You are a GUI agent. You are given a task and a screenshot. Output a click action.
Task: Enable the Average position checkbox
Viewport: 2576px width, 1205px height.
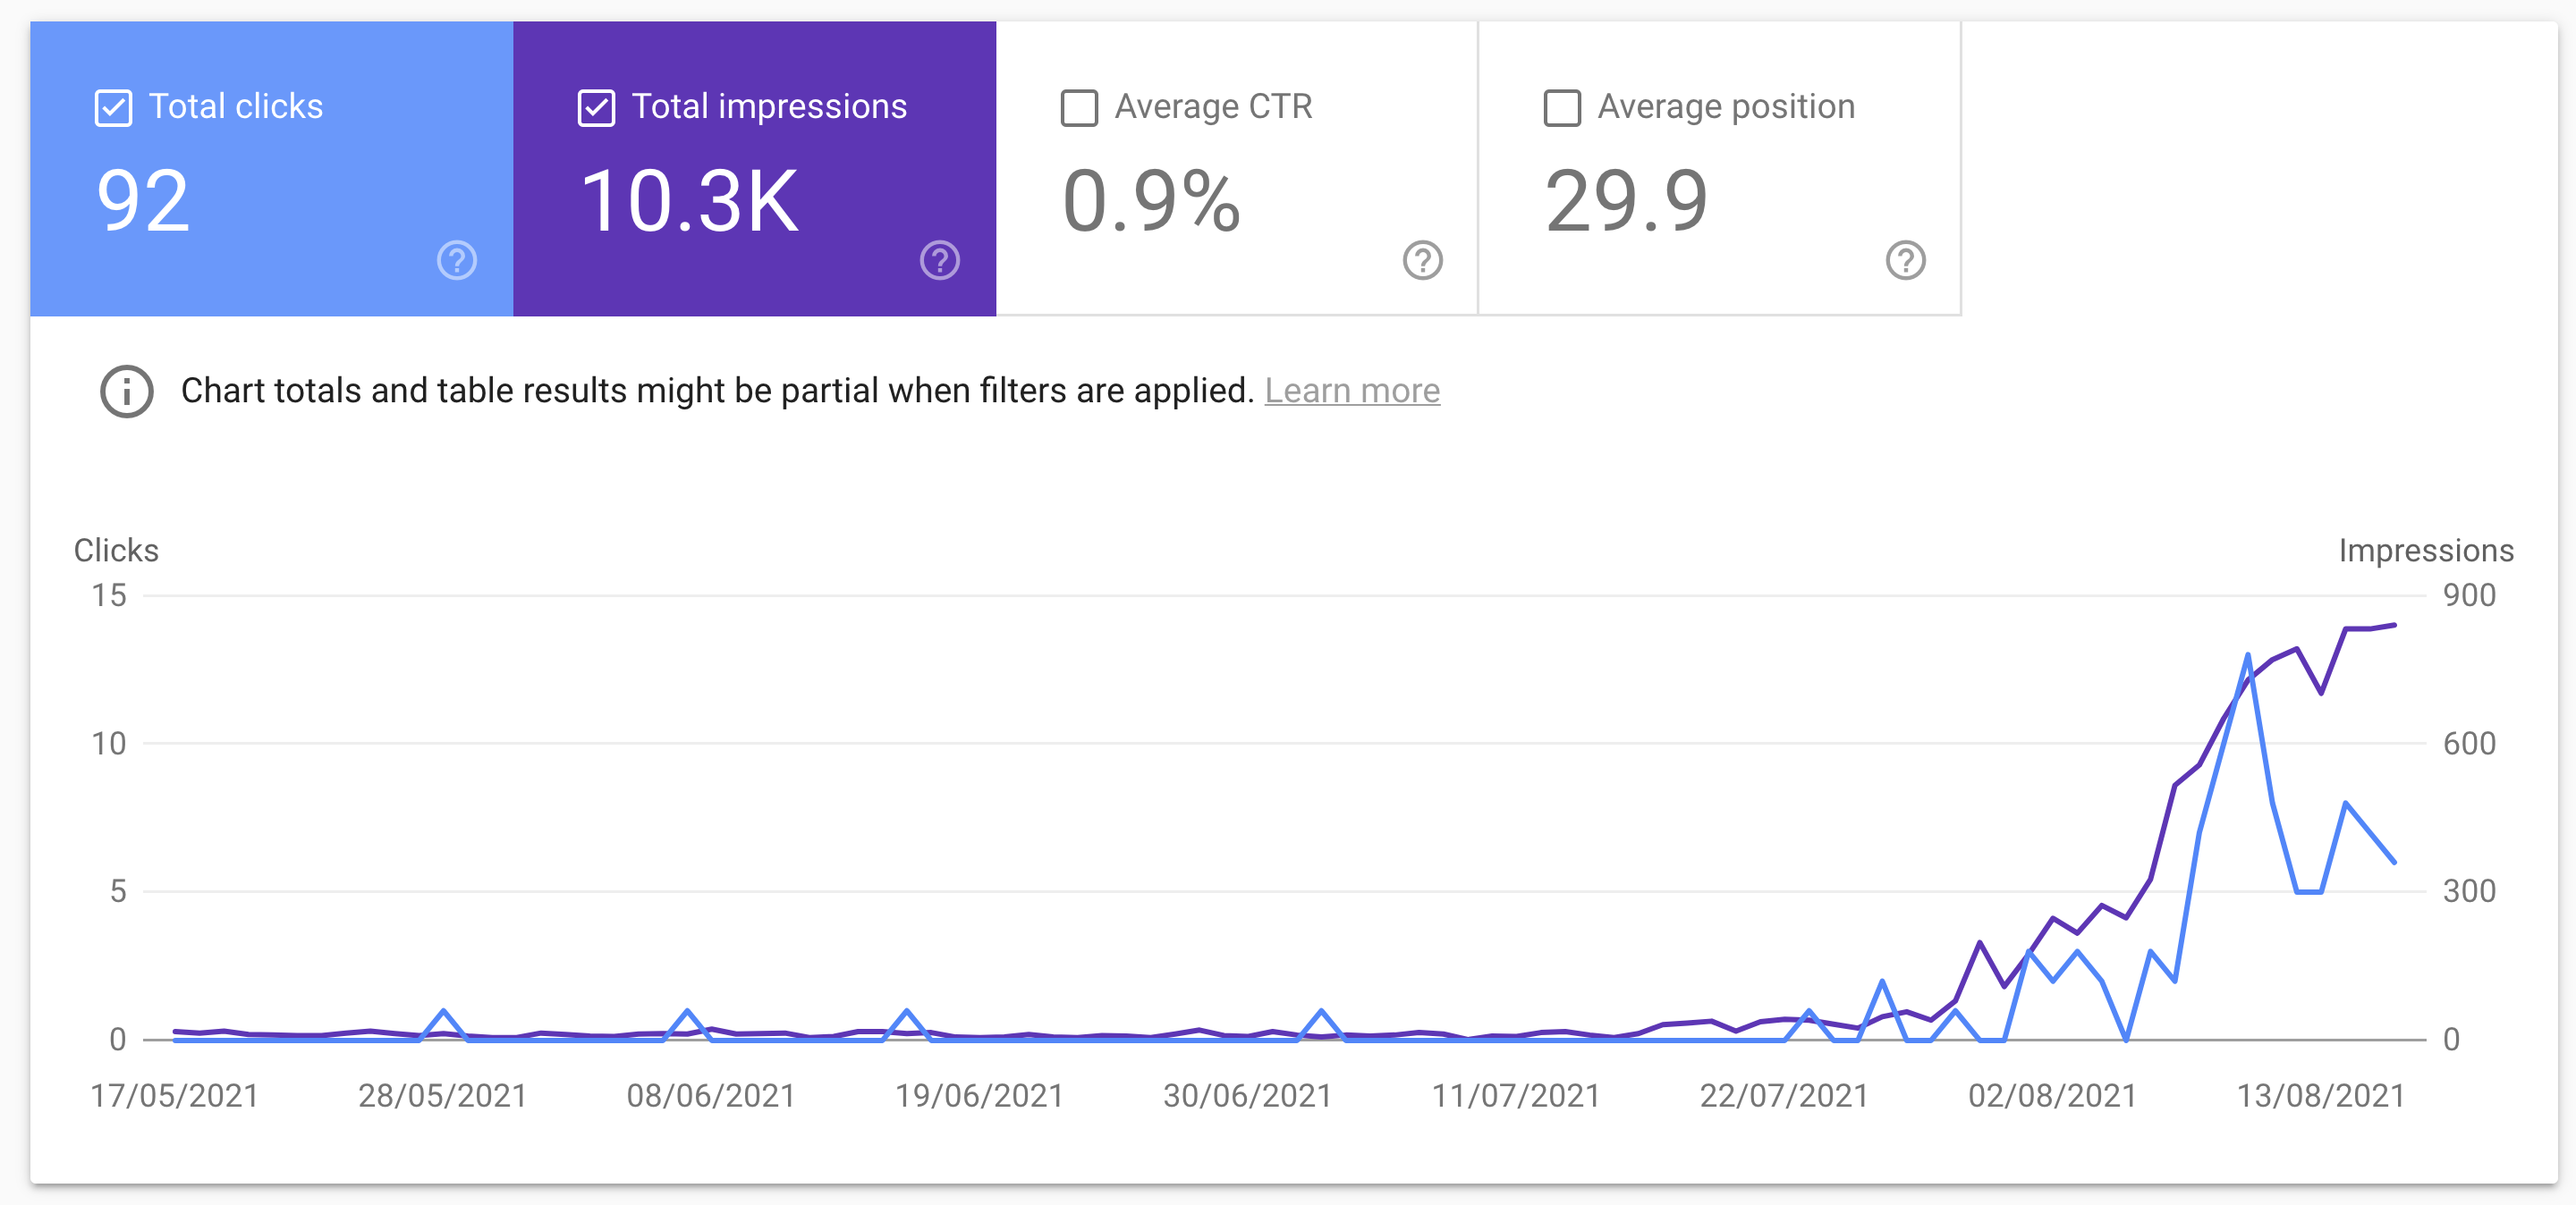(x=1562, y=108)
